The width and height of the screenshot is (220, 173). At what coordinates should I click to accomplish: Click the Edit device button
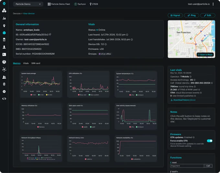(207, 15)
